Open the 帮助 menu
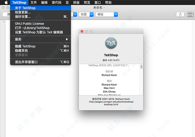 (108, 3)
